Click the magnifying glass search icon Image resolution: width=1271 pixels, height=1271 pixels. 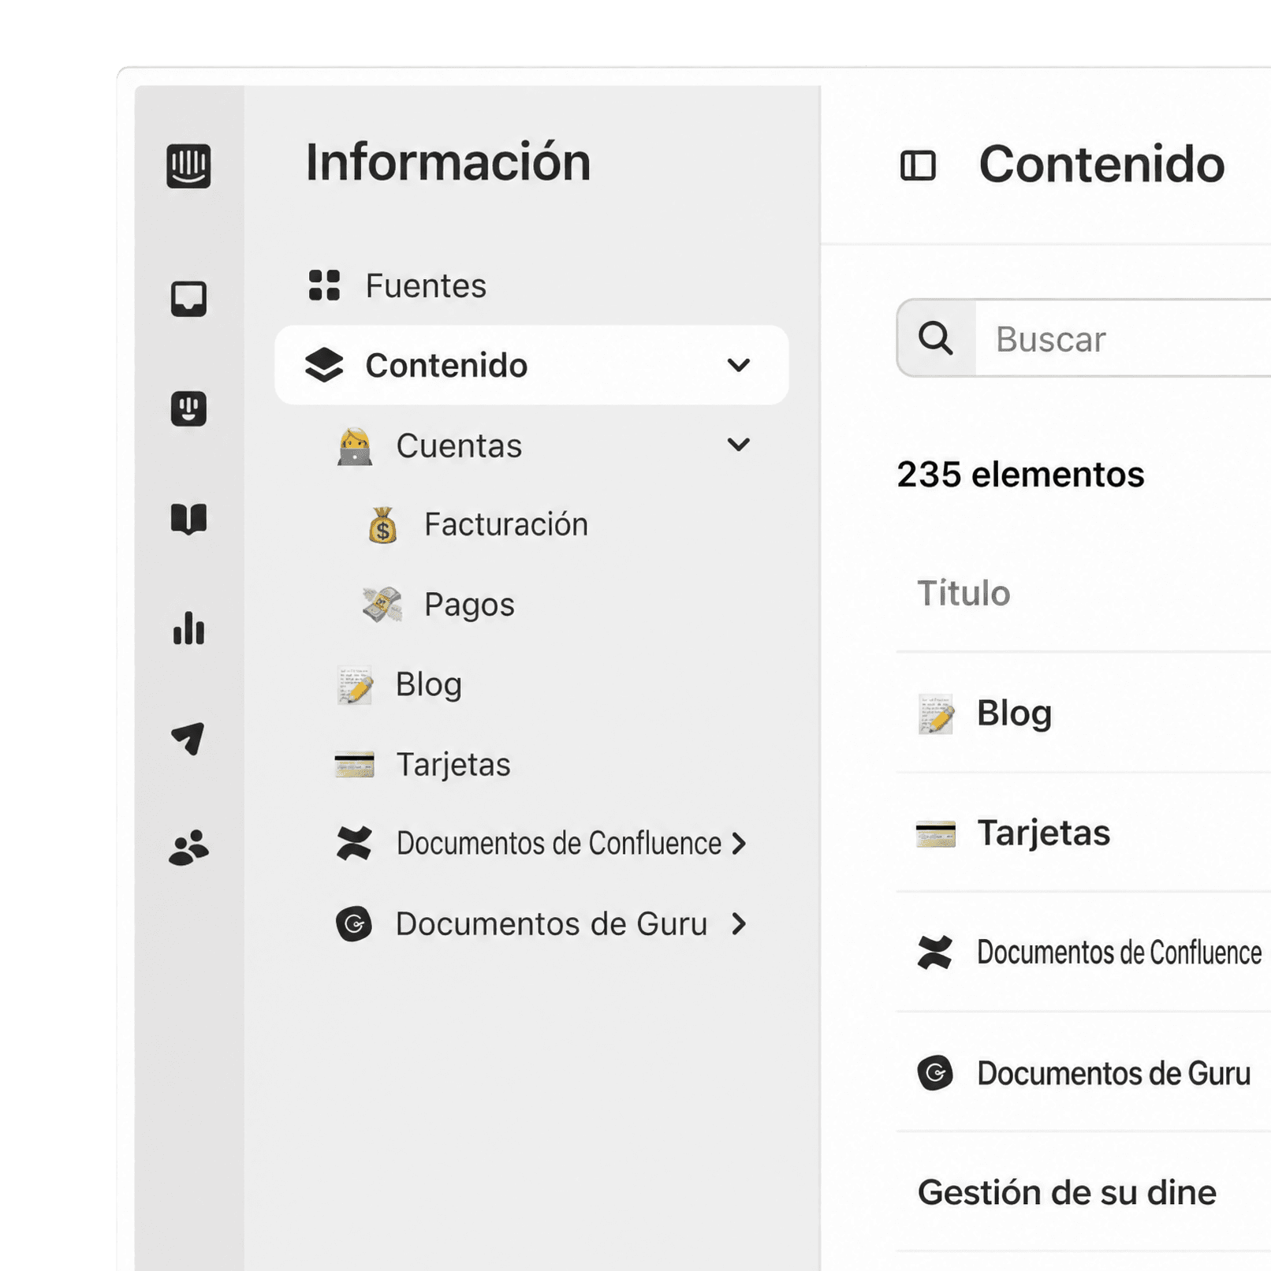tap(936, 338)
